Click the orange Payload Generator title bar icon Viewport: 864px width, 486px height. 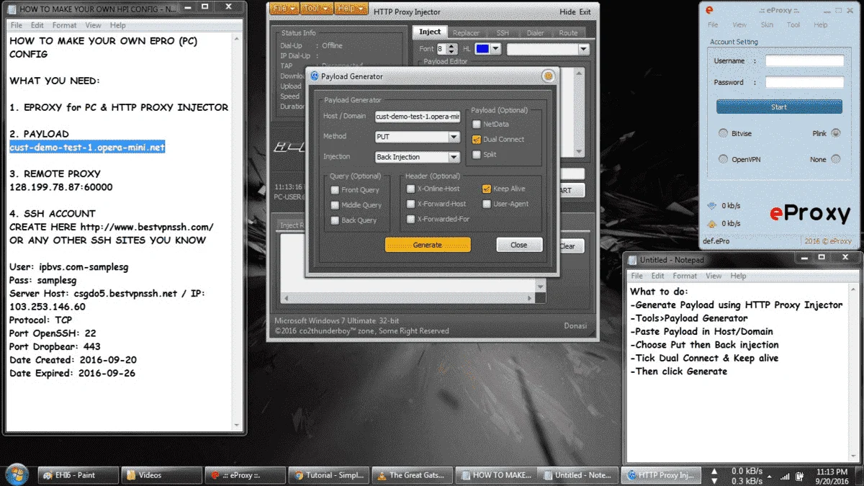click(548, 76)
